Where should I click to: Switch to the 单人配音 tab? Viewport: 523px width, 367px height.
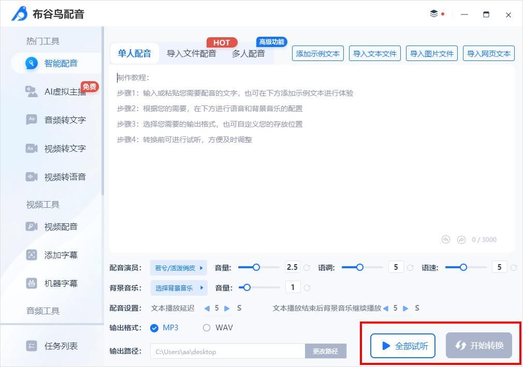[x=135, y=53]
